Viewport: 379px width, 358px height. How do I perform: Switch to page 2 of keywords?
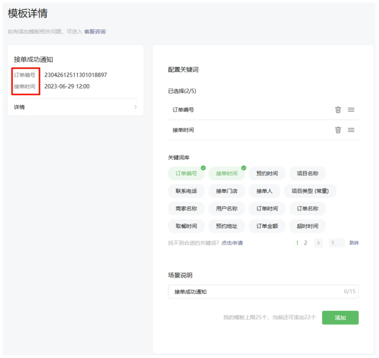[x=306, y=243]
